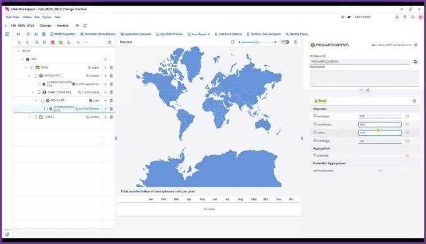Image resolution: width=426 pixels, height=244 pixels.
Task: Click the innerRadius value field
Action: (379, 124)
